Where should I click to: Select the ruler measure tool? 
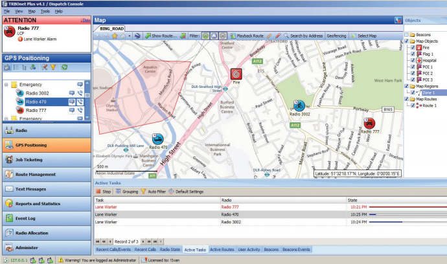pyautogui.click(x=269, y=36)
